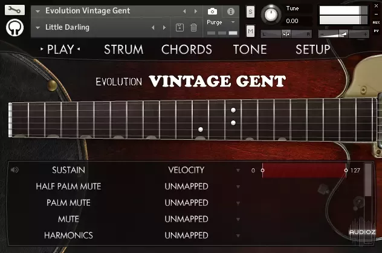The width and height of the screenshot is (382, 253).
Task: Click the Orange Tree Samples logo icon
Action: coord(15,27)
